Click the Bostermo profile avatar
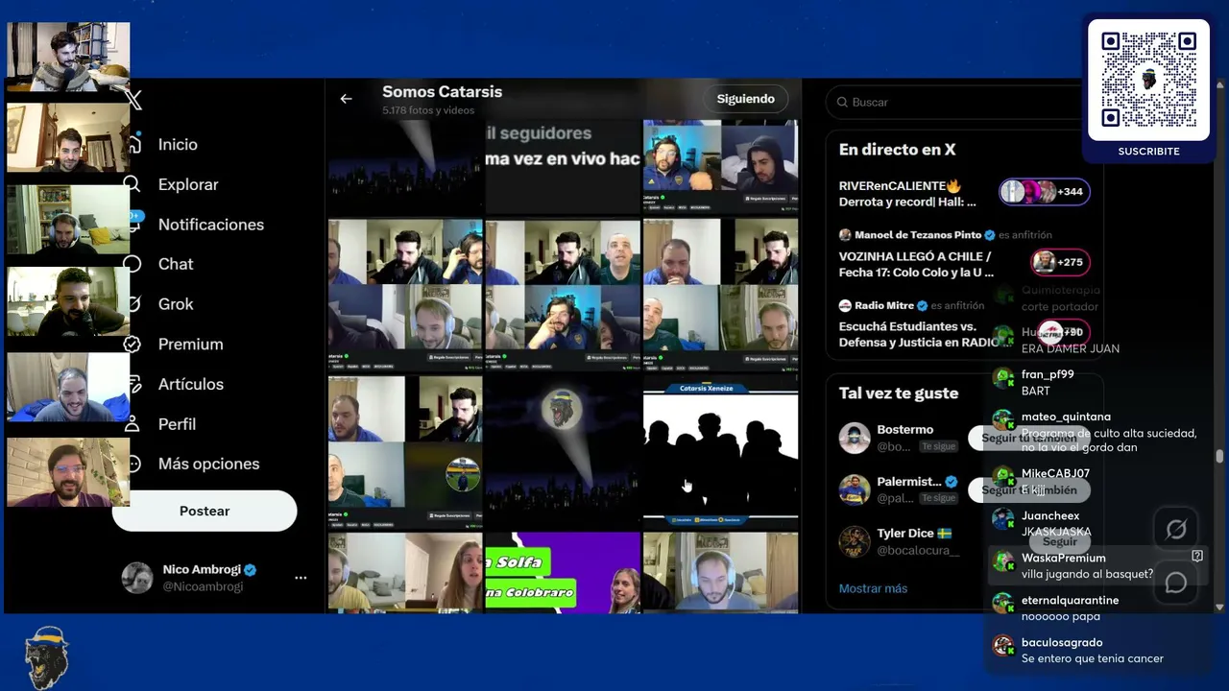This screenshot has width=1229, height=691. point(855,438)
